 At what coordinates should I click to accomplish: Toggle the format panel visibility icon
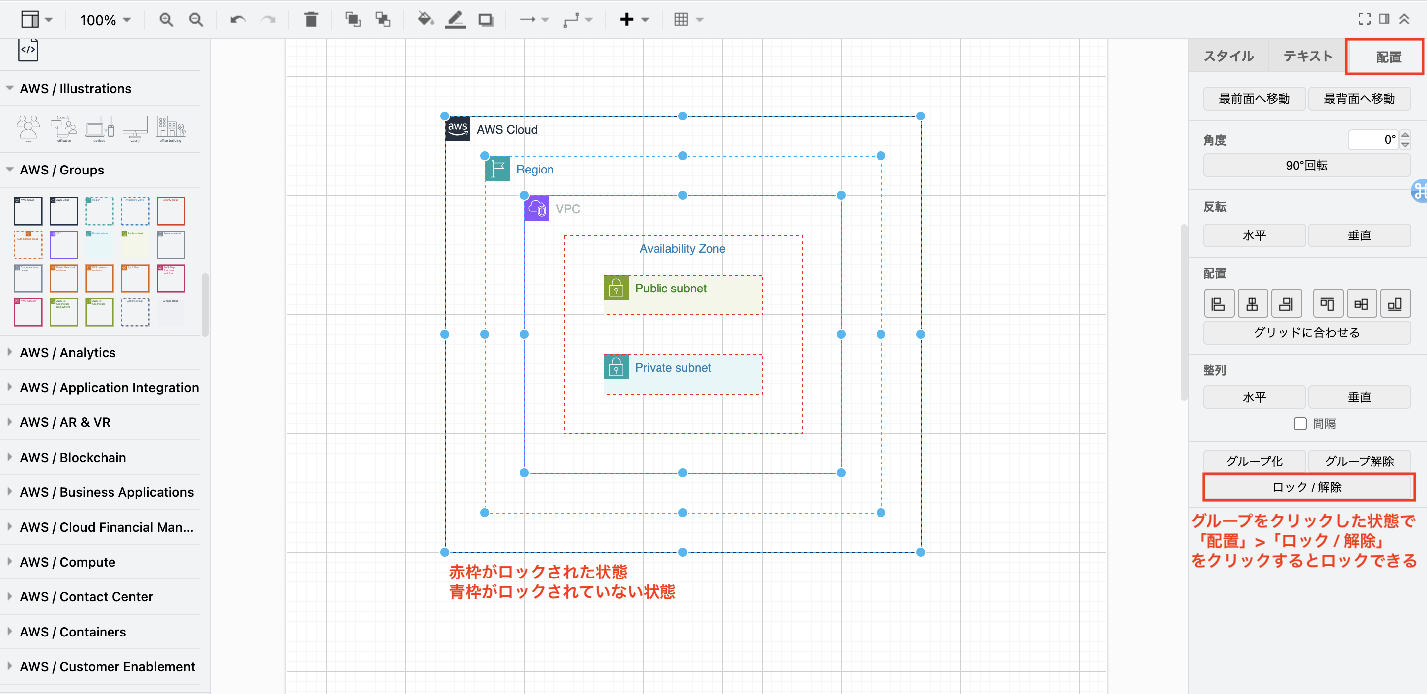point(1383,18)
